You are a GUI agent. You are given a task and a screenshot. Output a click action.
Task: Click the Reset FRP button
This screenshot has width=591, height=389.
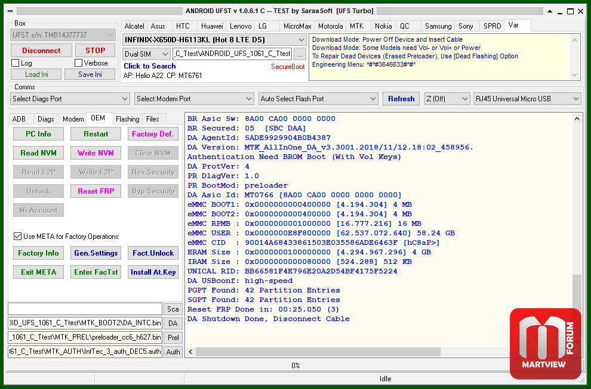pyautogui.click(x=96, y=191)
